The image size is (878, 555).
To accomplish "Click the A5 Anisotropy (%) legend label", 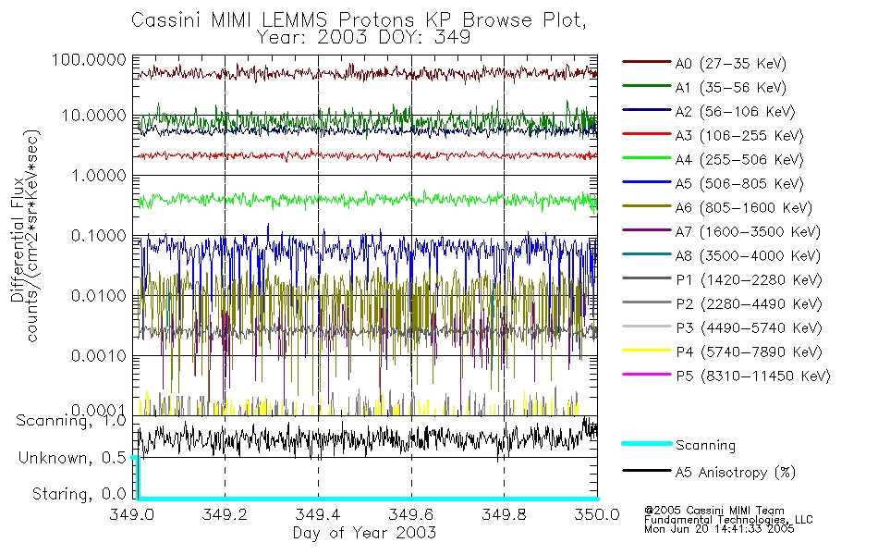I will coord(736,473).
